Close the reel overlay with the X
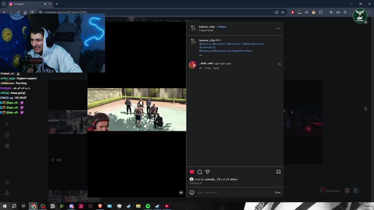The height and width of the screenshot is (210, 374). click(366, 22)
